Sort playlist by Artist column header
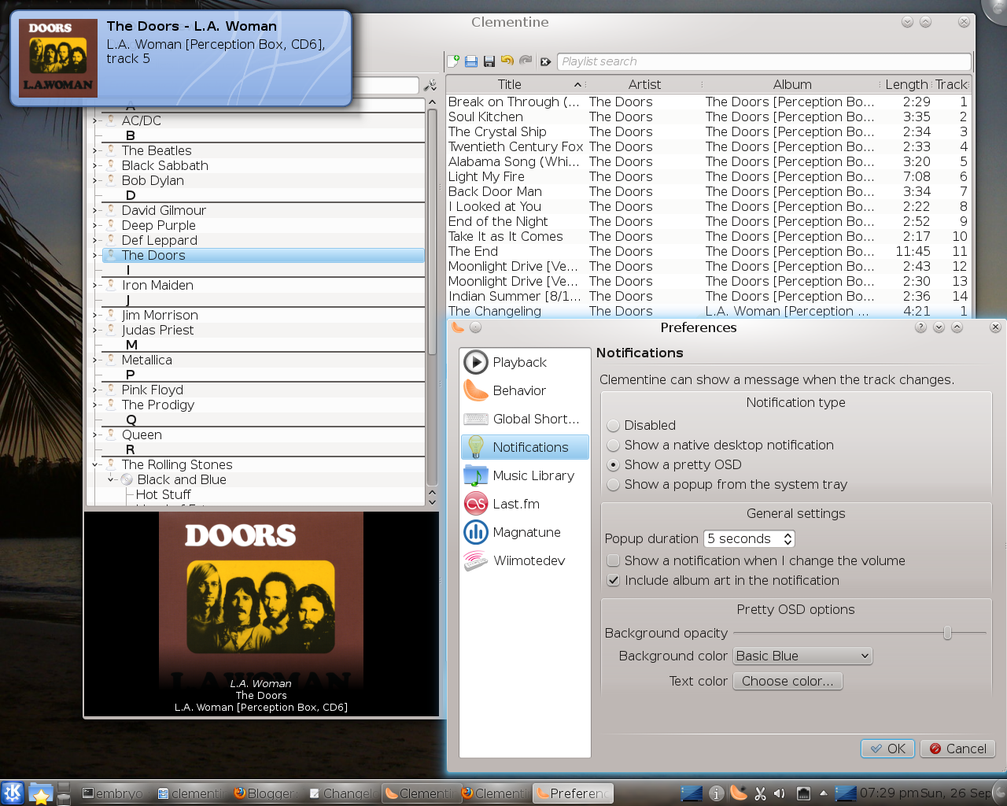The image size is (1007, 806). (x=644, y=84)
